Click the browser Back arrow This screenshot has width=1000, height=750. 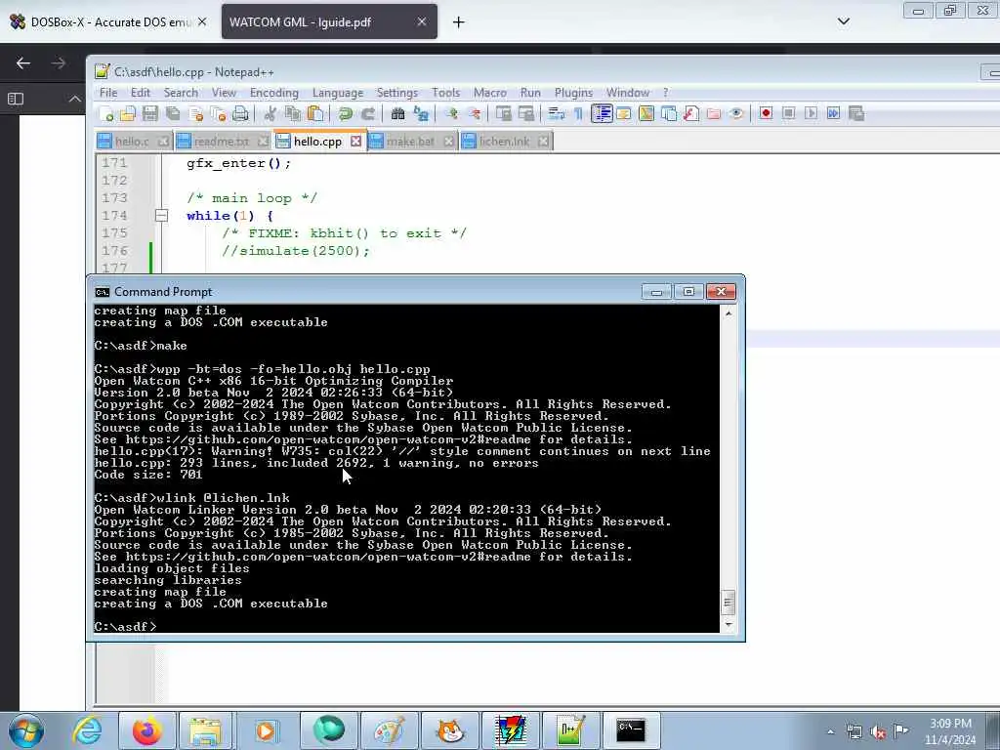point(23,63)
